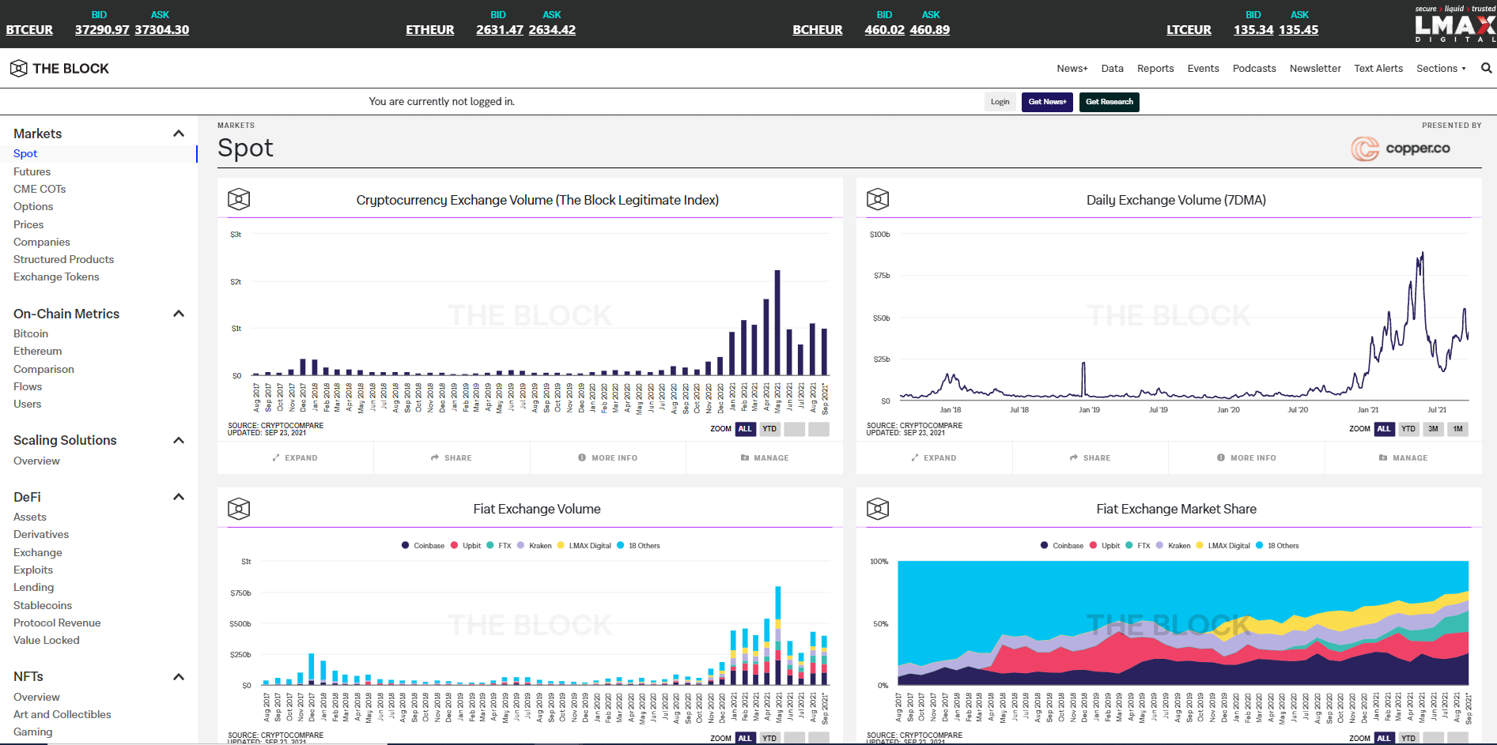Click the Get Research button
1497x745 pixels.
point(1109,102)
